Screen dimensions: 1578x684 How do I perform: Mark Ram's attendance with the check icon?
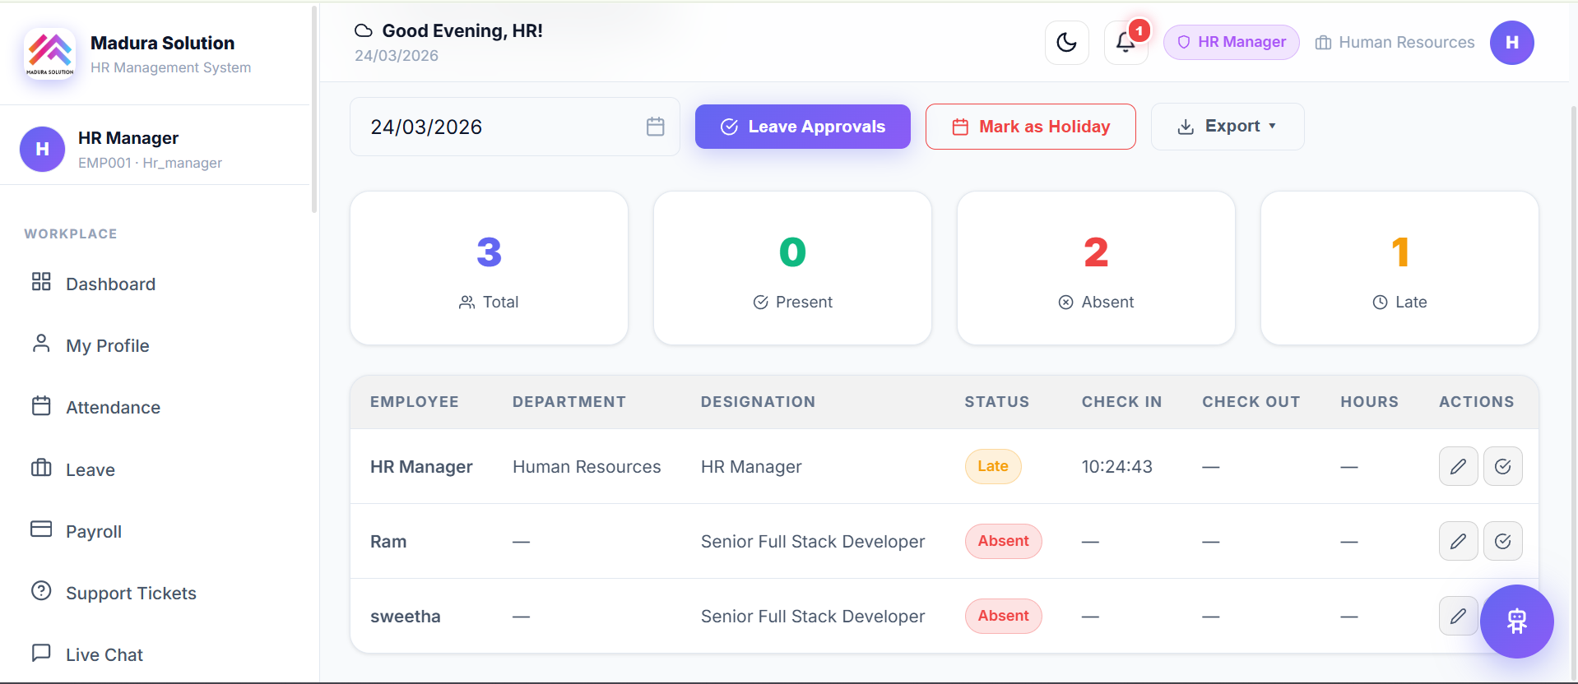(1502, 542)
